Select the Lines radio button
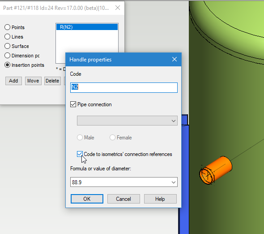The height and width of the screenshot is (234, 264). coord(7,37)
